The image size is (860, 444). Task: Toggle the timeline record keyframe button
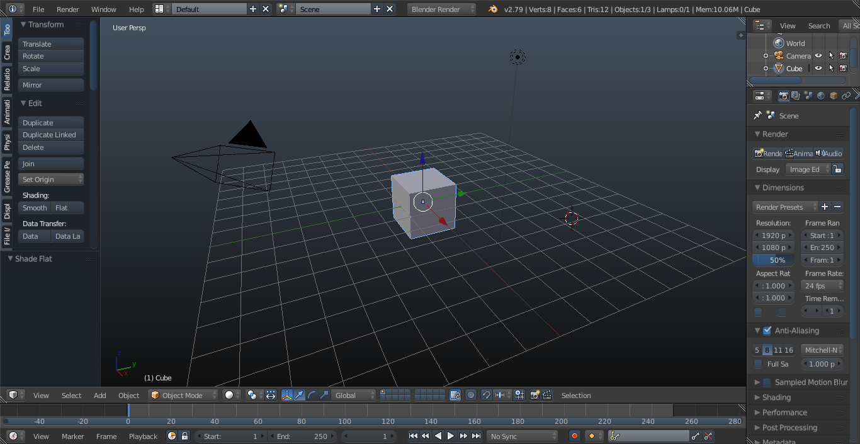[x=574, y=436]
